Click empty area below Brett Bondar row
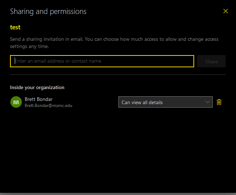Screen dimensions: 236x195 pyautogui.click(x=118, y=149)
